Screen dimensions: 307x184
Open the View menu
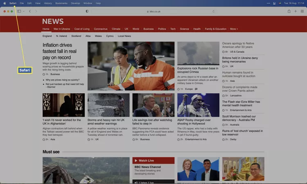point(38,3)
